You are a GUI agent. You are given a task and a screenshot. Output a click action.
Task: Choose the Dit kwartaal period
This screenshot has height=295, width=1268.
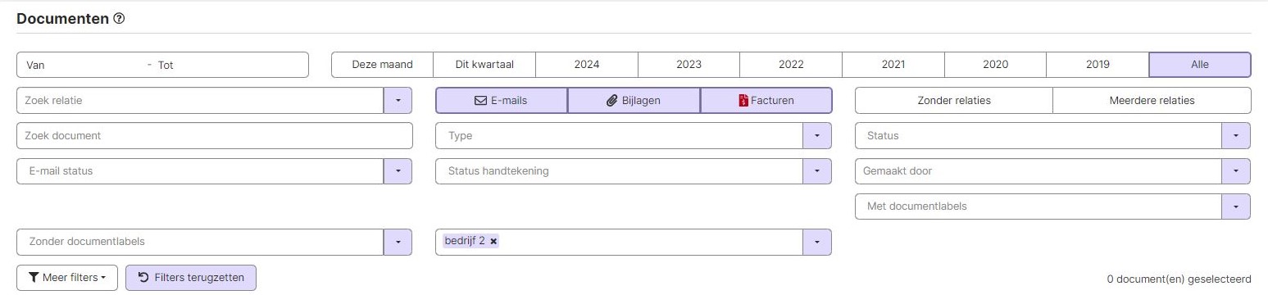[x=484, y=65]
